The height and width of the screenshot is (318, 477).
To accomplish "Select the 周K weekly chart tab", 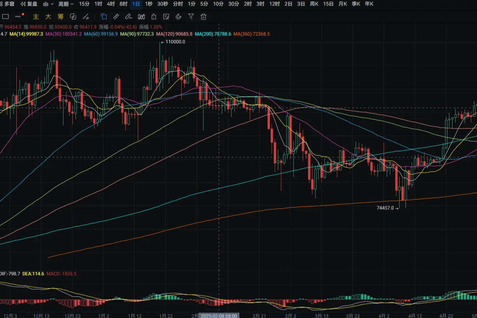I will (x=314, y=4).
